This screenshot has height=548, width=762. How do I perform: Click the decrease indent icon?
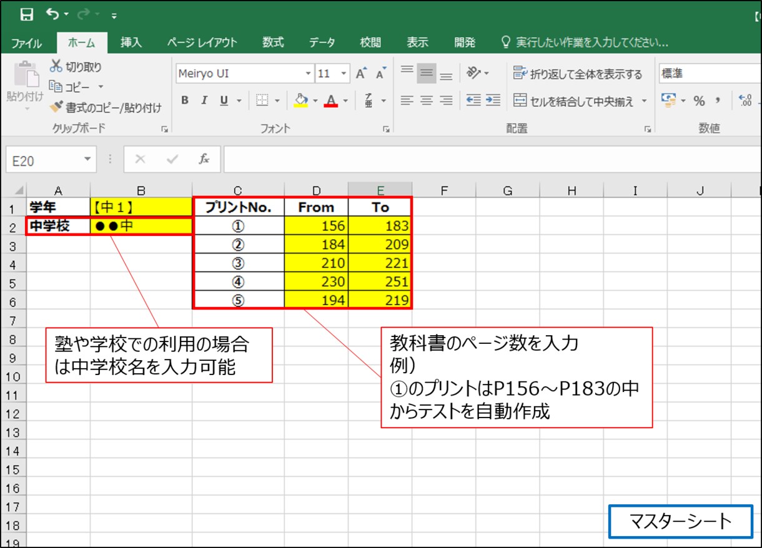(x=474, y=100)
